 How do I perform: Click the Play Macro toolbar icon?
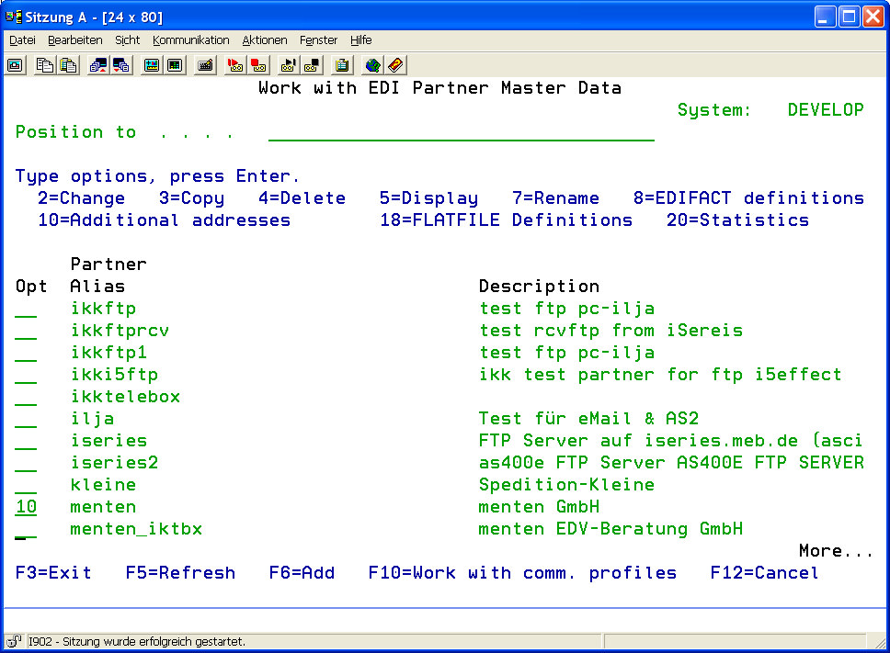point(289,65)
